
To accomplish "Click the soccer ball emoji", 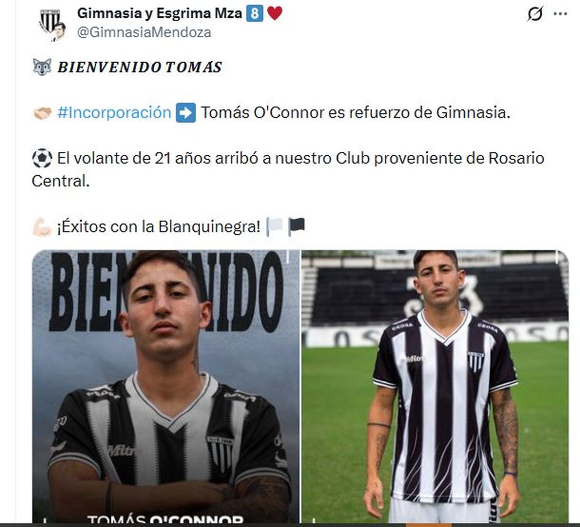I will (42, 158).
